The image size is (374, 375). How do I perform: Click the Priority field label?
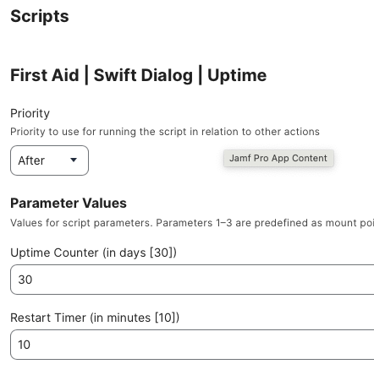coord(30,113)
